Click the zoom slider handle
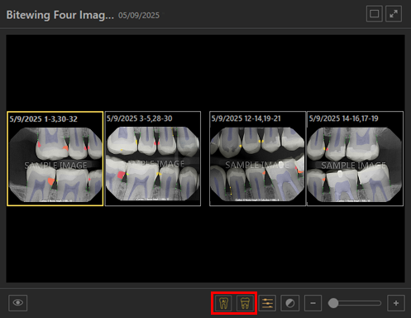Screen dimensions: 411x318 pos(333,303)
